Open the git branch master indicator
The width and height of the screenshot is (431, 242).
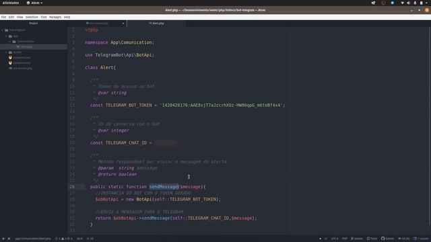tap(357, 239)
